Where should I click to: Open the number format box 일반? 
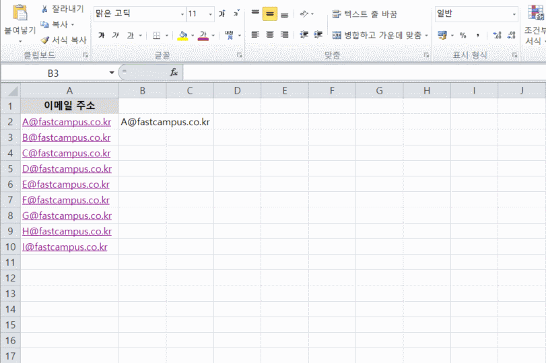476,14
